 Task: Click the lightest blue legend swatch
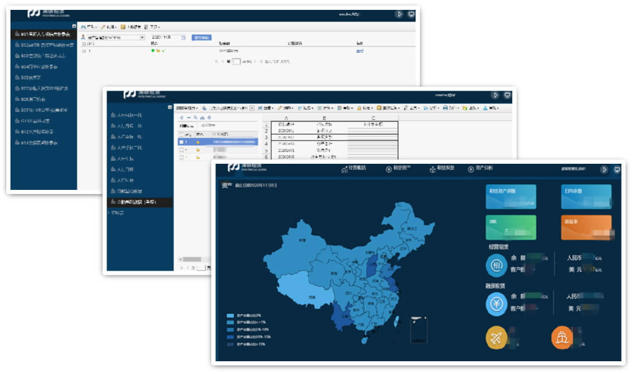coord(230,315)
